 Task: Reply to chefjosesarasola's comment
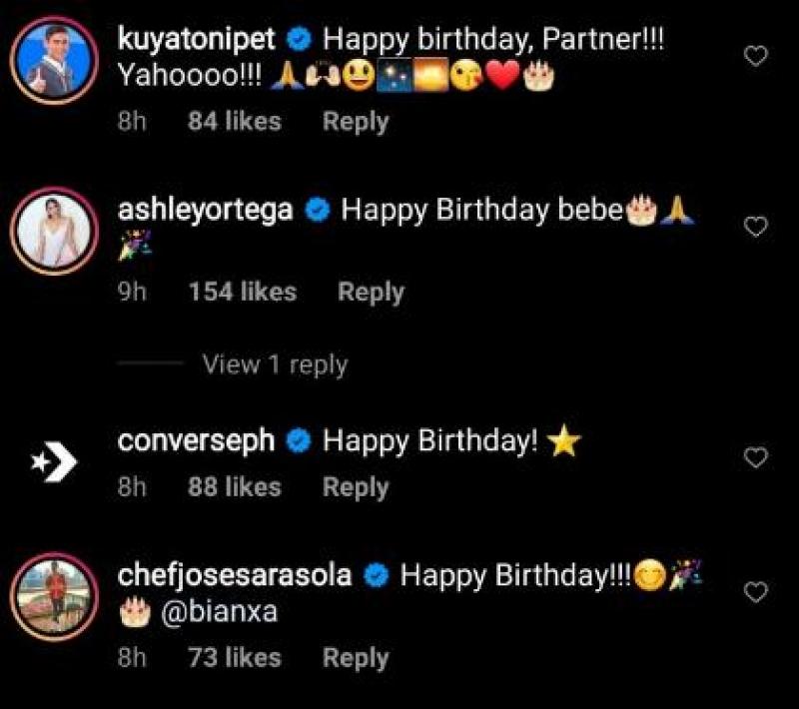click(355, 658)
